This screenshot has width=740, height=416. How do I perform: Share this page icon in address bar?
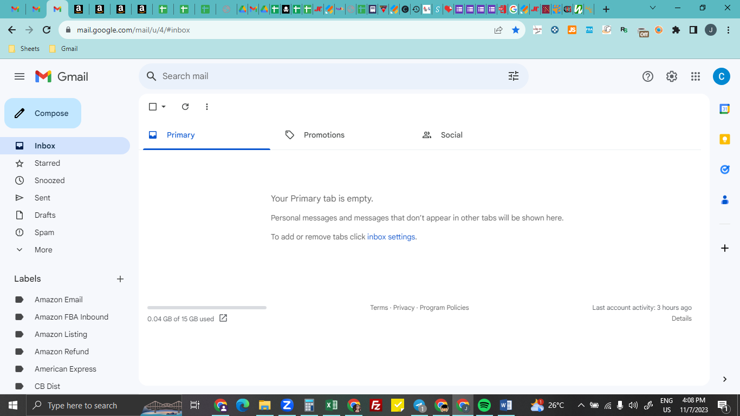coord(498,30)
